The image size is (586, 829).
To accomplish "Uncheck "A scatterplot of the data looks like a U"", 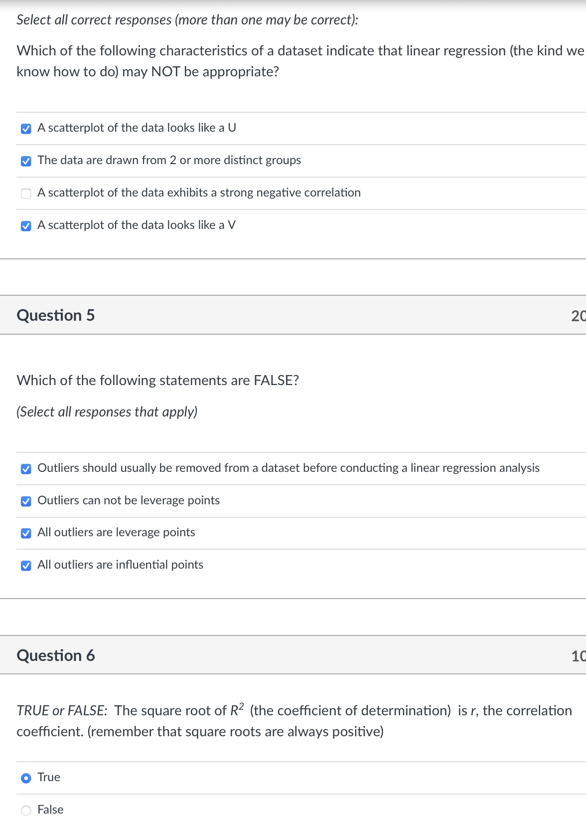I will [26, 128].
